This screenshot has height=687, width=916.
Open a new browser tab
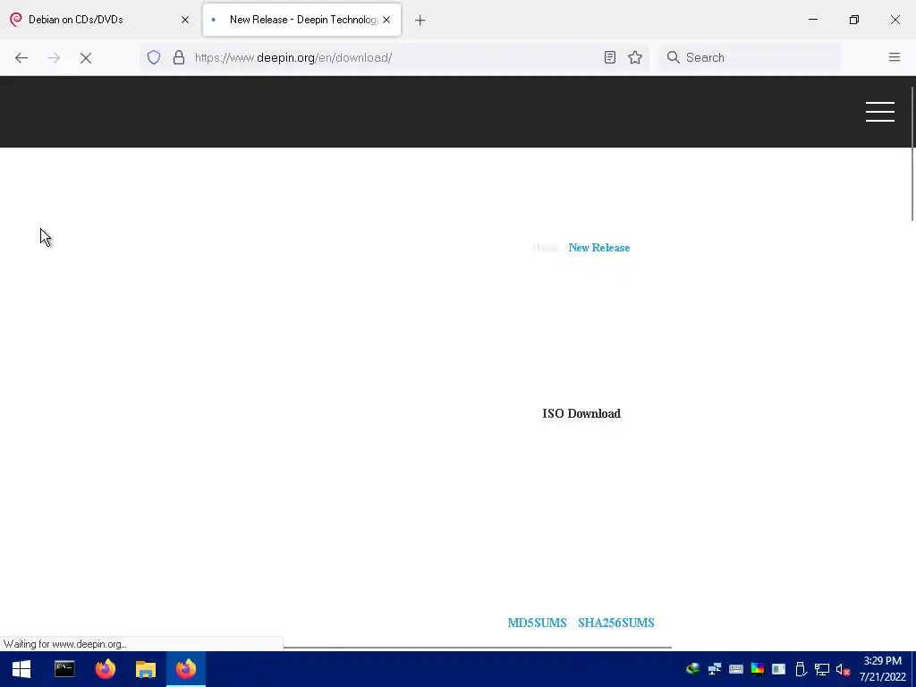420,20
